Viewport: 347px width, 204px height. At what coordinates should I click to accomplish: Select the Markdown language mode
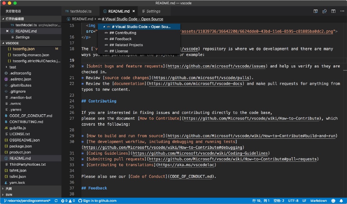coord(318,201)
